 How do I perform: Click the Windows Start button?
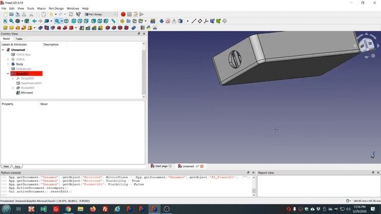(6, 209)
